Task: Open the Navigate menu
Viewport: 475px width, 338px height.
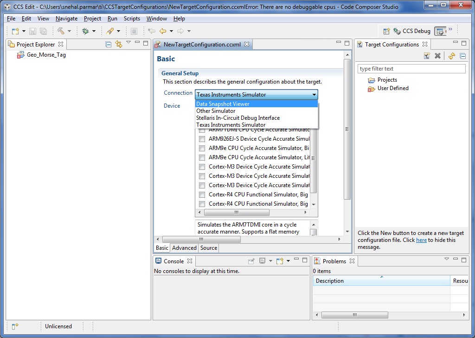Action: (x=67, y=19)
